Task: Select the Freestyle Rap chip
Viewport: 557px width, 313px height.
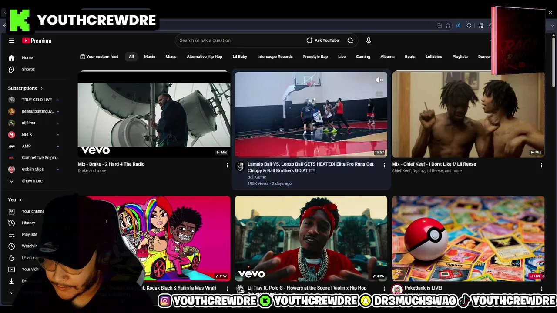Action: tap(315, 57)
